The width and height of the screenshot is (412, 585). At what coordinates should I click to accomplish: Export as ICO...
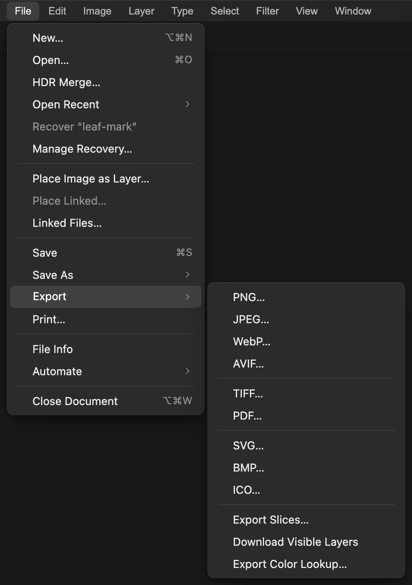306,490
